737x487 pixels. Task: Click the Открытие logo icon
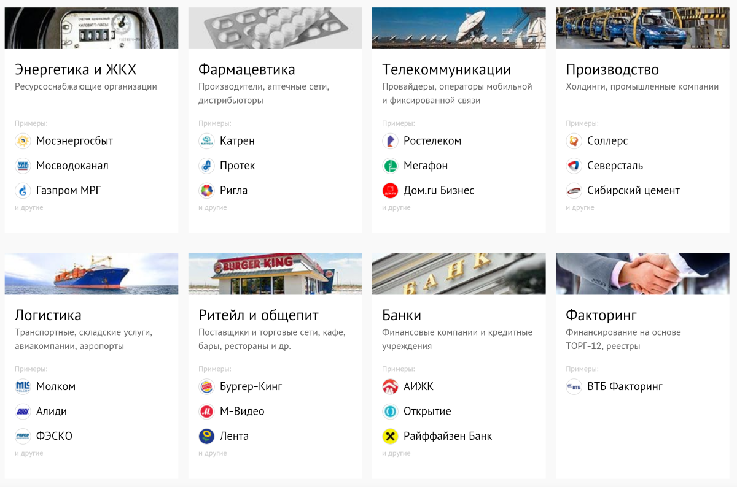click(x=390, y=412)
